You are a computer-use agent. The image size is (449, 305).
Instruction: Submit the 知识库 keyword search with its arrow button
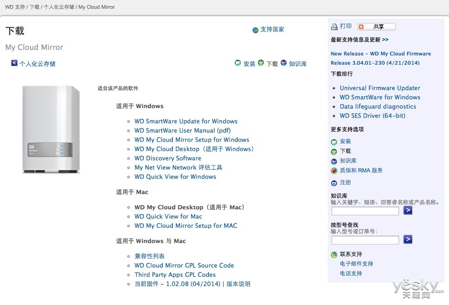[408, 210]
